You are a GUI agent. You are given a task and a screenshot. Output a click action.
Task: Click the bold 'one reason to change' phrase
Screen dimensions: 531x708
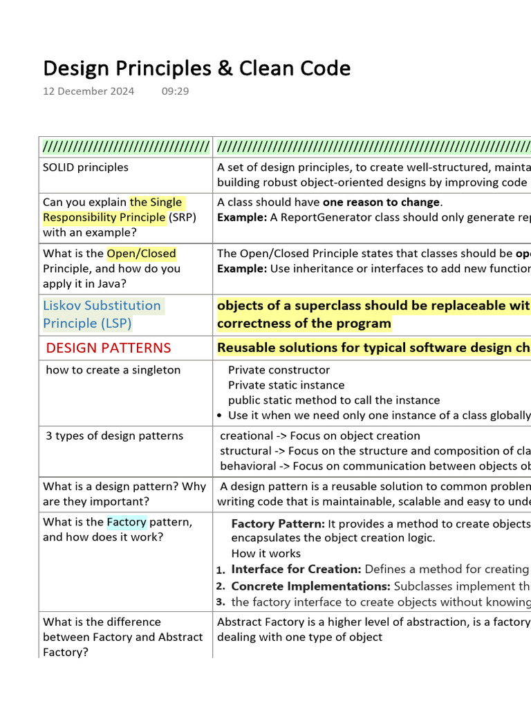381,203
